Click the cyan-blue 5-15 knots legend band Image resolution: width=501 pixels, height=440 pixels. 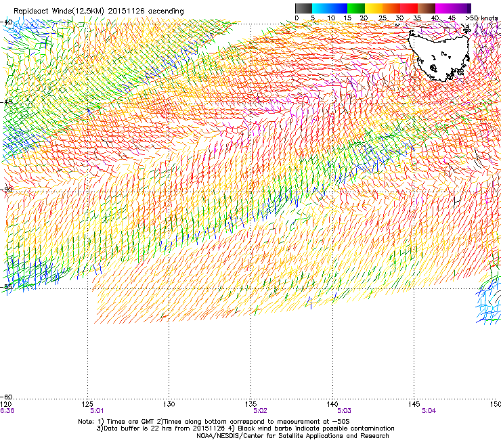pos(330,8)
